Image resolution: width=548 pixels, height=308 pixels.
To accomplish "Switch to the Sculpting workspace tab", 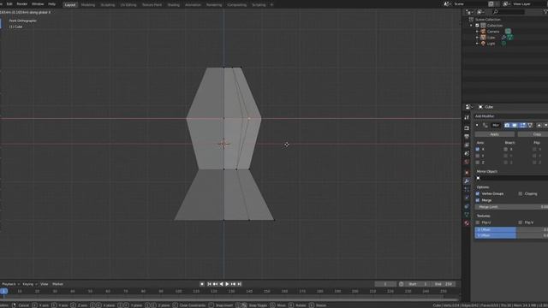I will pyautogui.click(x=108, y=5).
